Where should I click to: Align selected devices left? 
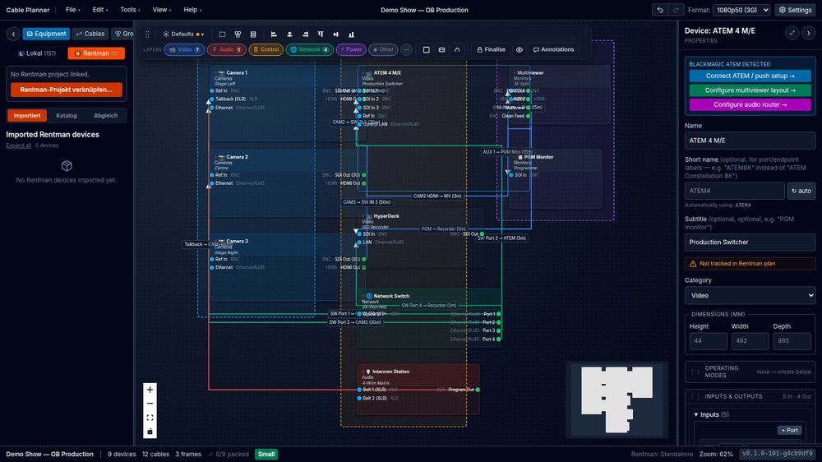274,34
